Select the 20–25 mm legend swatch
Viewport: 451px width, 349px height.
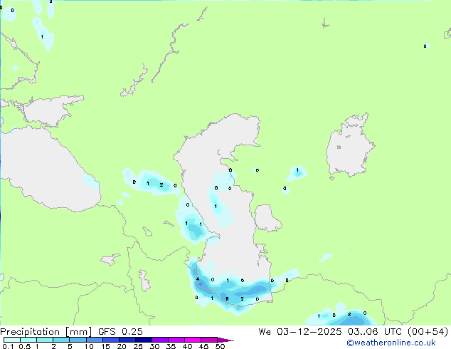pos(127,340)
